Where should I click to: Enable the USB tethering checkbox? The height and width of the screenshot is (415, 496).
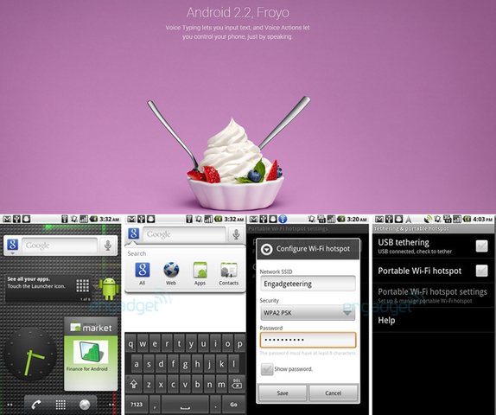(482, 246)
